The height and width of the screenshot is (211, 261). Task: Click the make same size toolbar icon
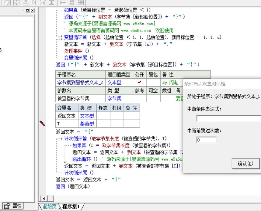click(81, 2)
